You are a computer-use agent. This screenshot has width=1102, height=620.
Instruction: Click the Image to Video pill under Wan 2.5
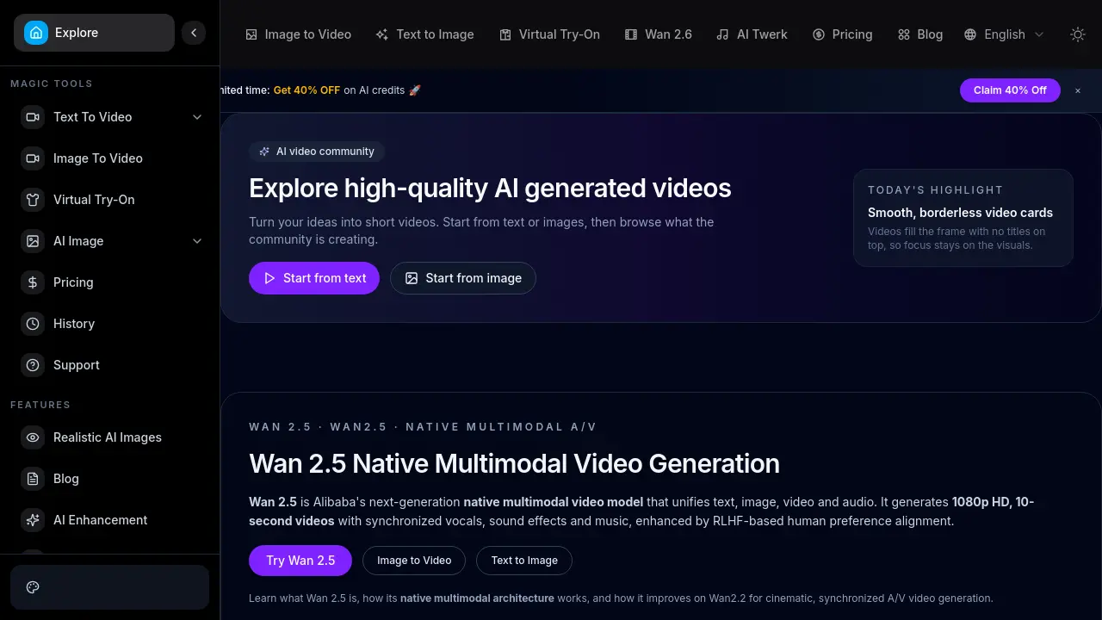click(414, 561)
